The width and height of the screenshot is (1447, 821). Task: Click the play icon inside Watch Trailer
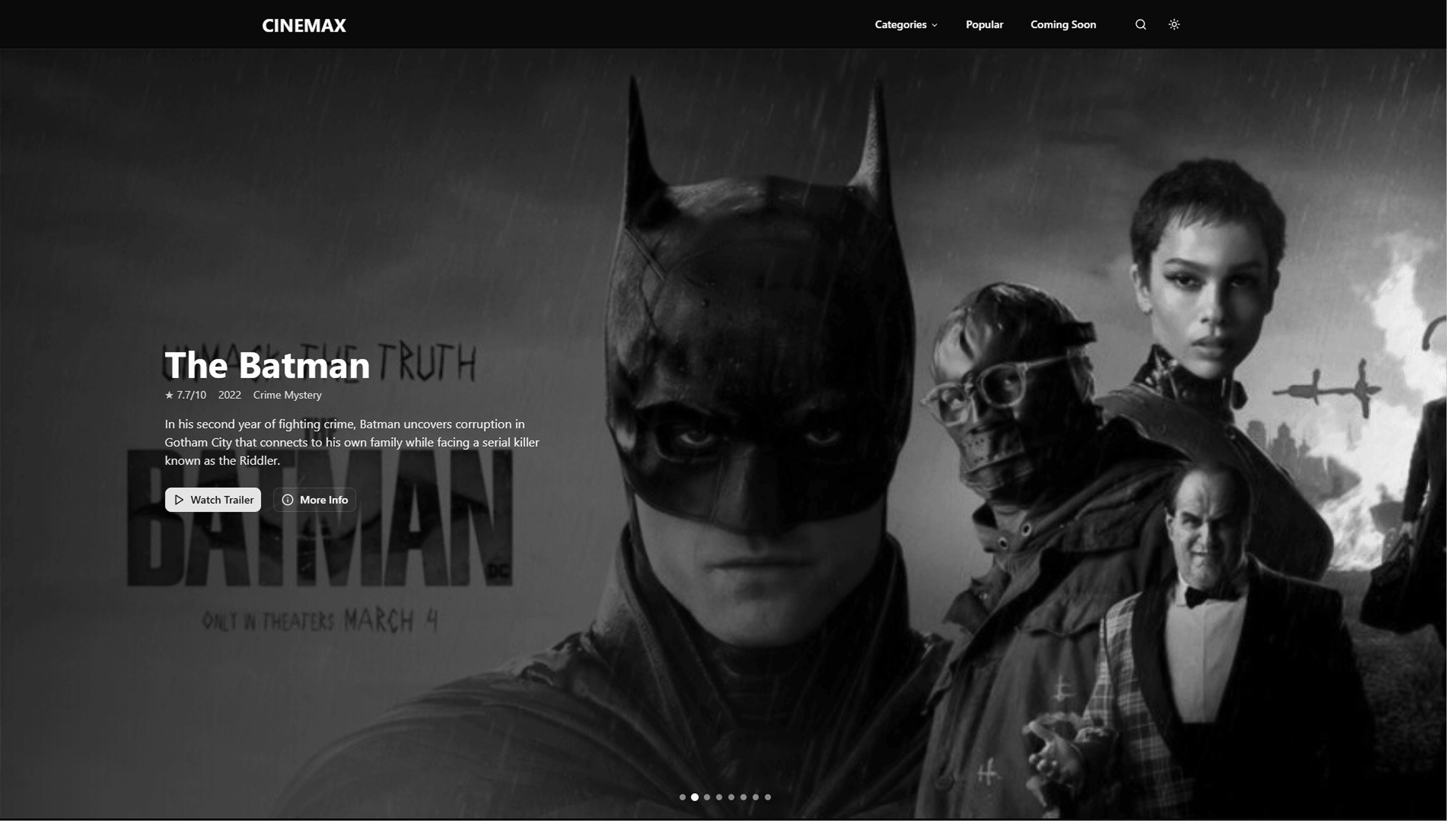coord(179,499)
